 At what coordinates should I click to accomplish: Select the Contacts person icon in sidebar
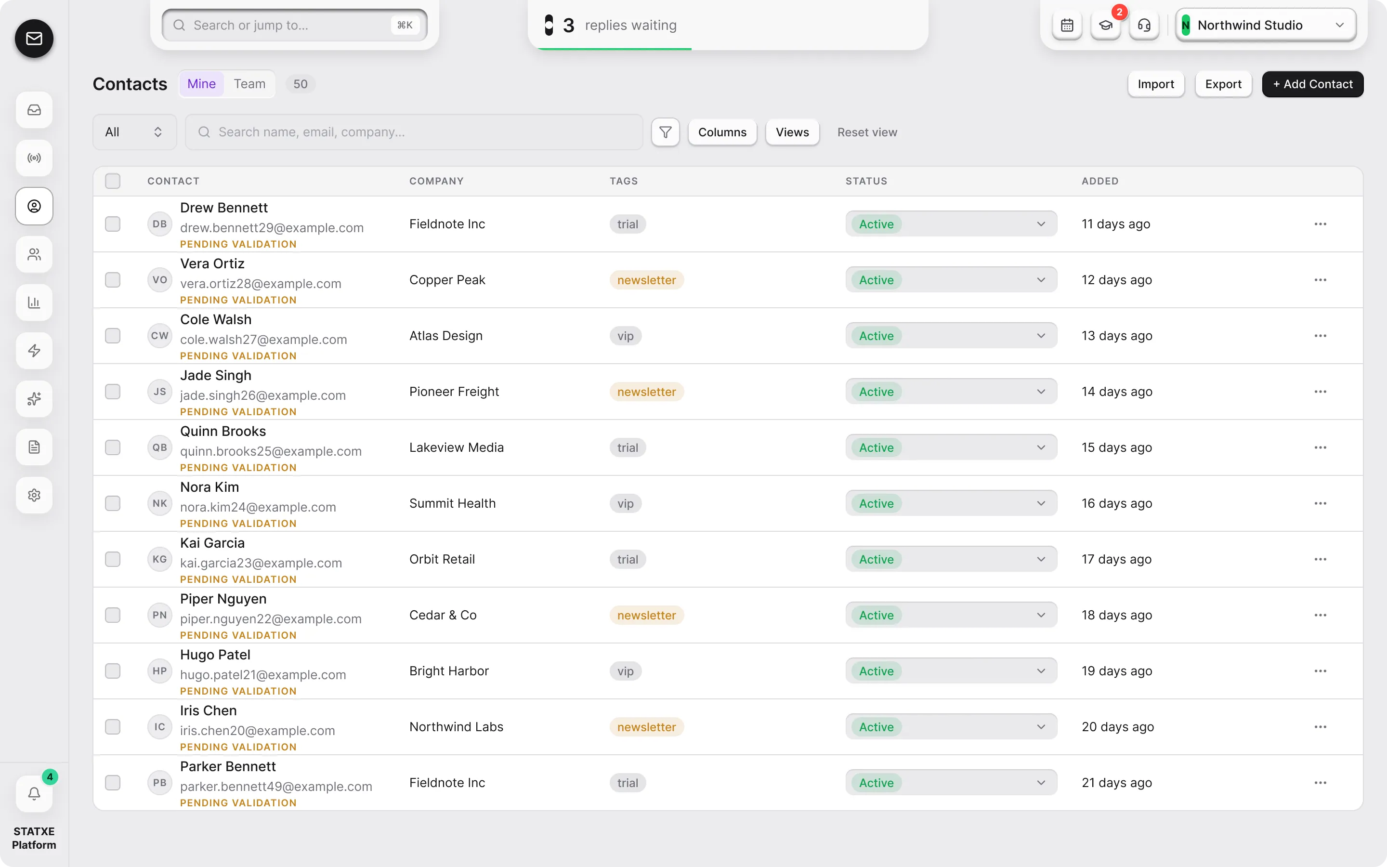point(34,206)
